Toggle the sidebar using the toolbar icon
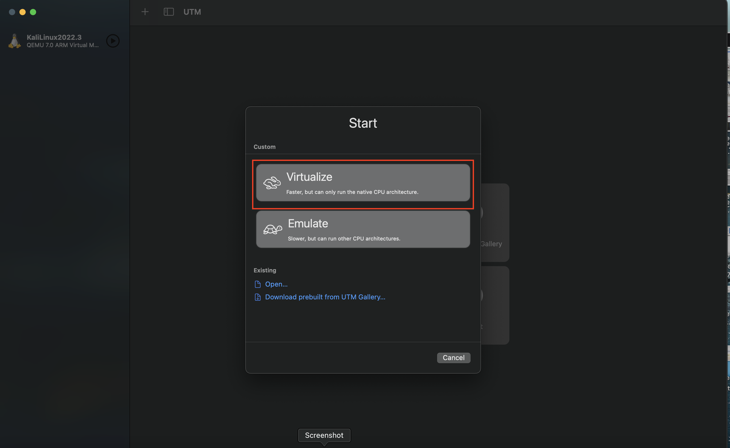 point(169,12)
